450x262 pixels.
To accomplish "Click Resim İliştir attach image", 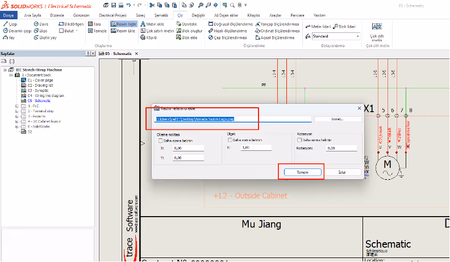I will point(124,24).
